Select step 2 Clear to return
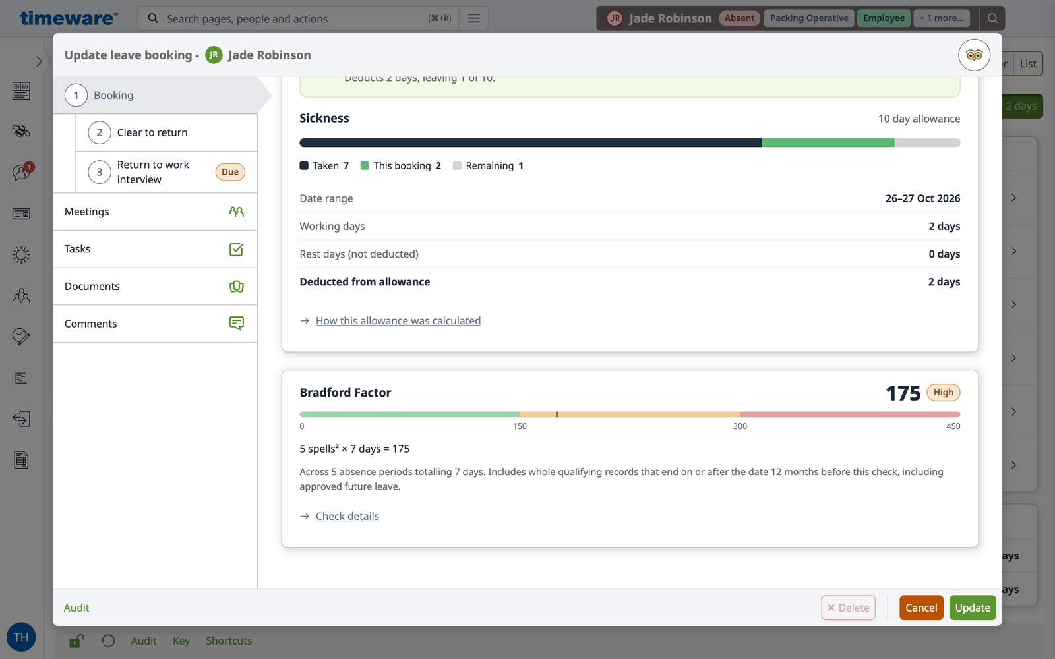 coord(166,132)
